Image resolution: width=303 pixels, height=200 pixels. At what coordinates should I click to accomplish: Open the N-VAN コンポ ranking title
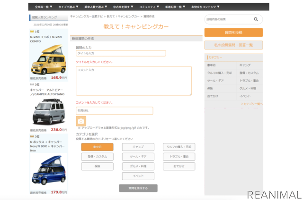(x=46, y=39)
